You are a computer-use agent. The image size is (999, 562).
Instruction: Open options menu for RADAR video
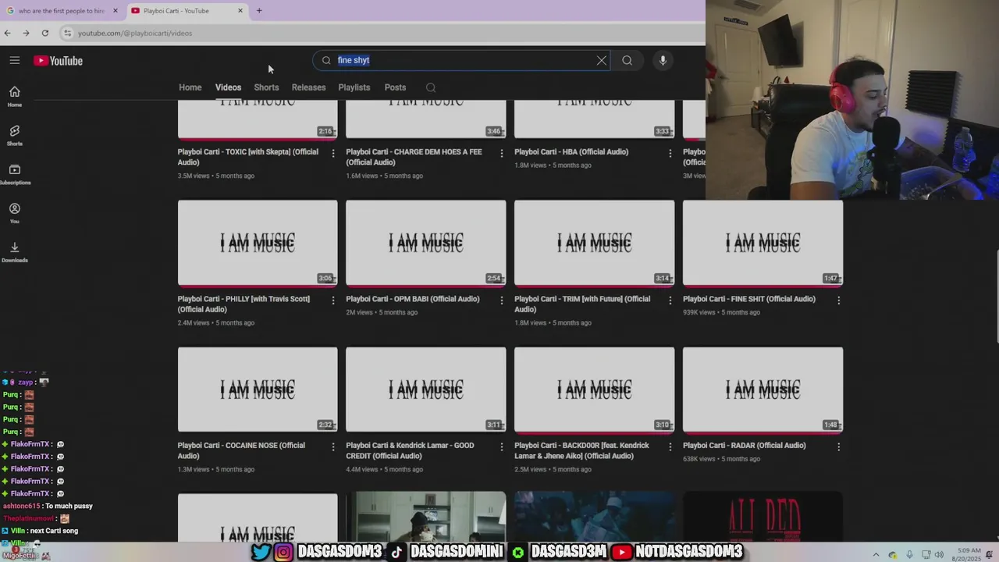coord(839,446)
